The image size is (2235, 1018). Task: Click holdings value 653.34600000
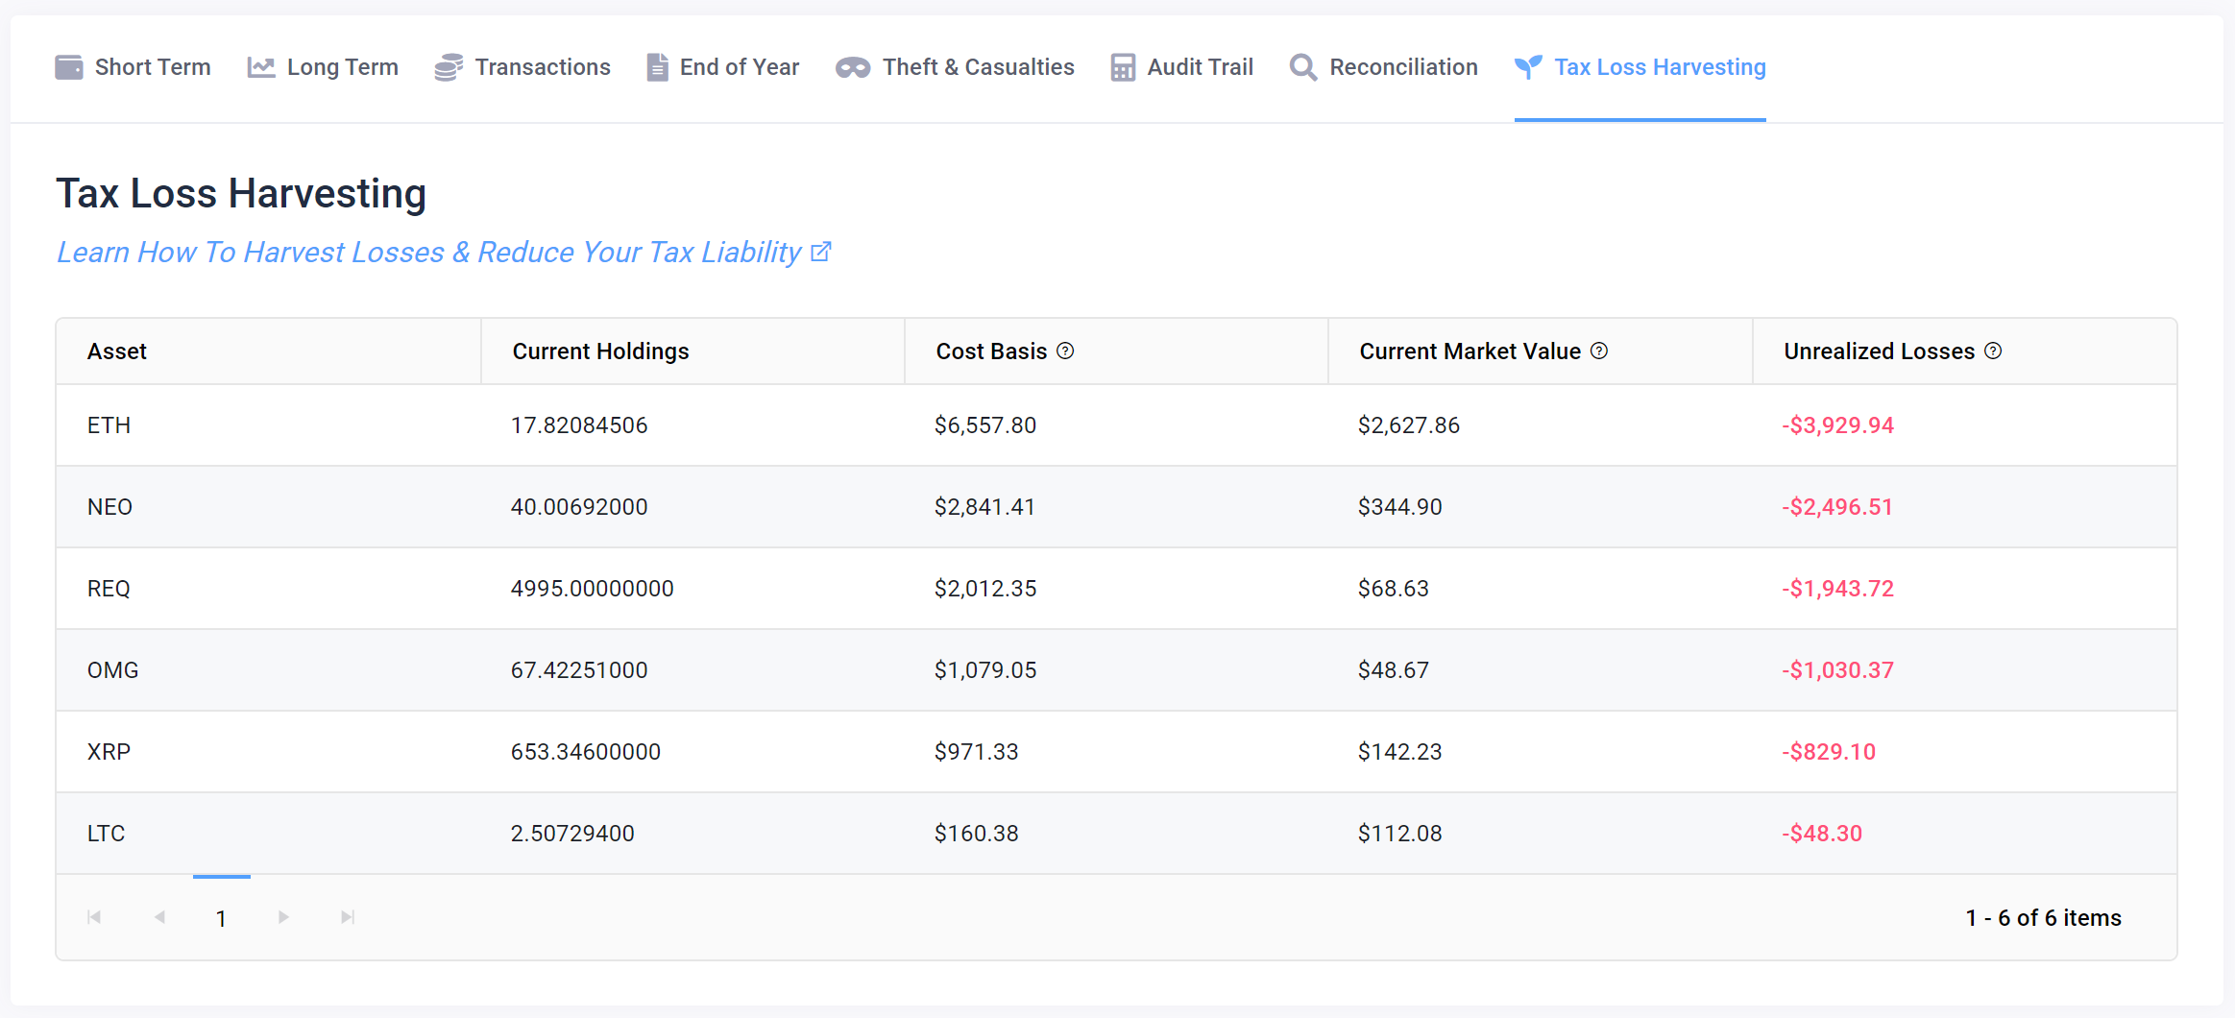pyautogui.click(x=585, y=752)
